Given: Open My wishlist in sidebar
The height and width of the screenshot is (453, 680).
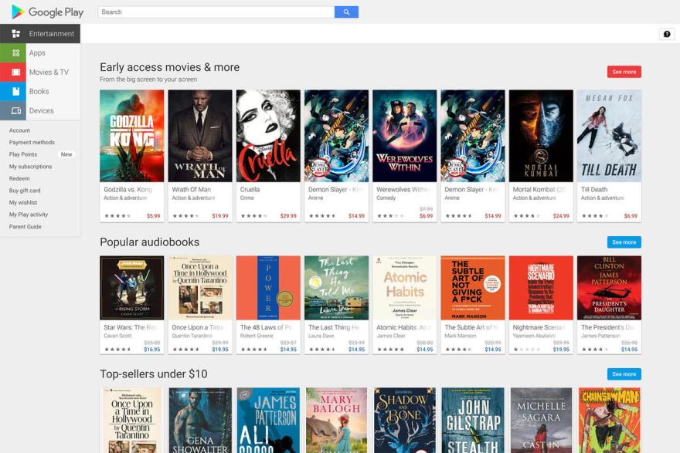Looking at the screenshot, I should point(23,203).
